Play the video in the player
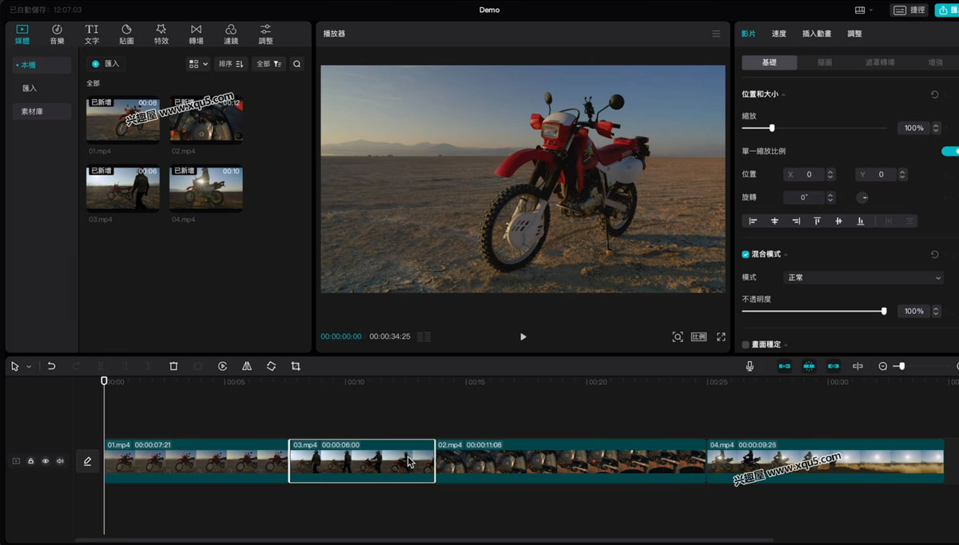This screenshot has width=959, height=545. pyautogui.click(x=523, y=337)
